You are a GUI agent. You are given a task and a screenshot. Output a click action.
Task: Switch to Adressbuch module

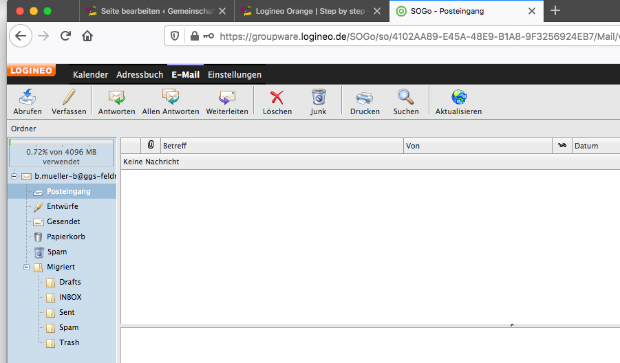140,74
